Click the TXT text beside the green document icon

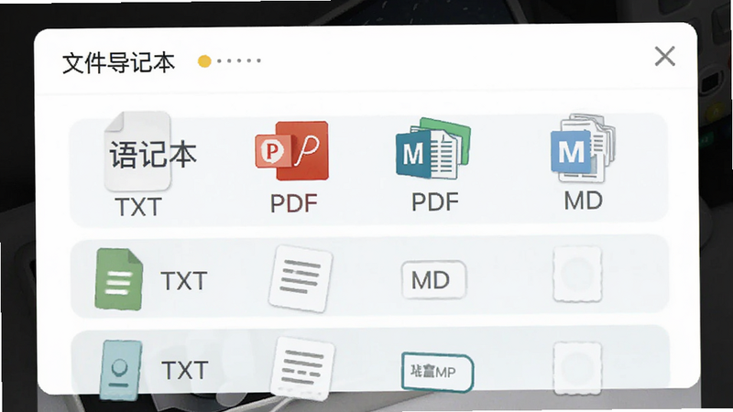(184, 281)
